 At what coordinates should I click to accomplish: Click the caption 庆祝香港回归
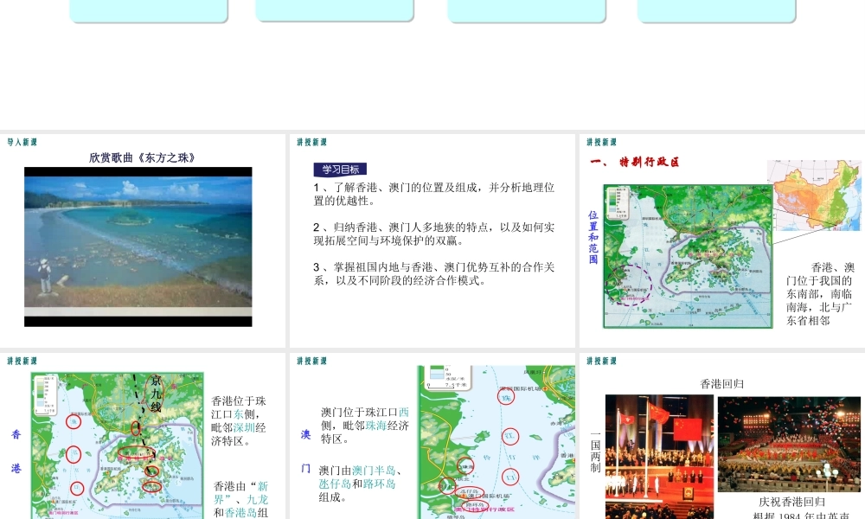[791, 502]
